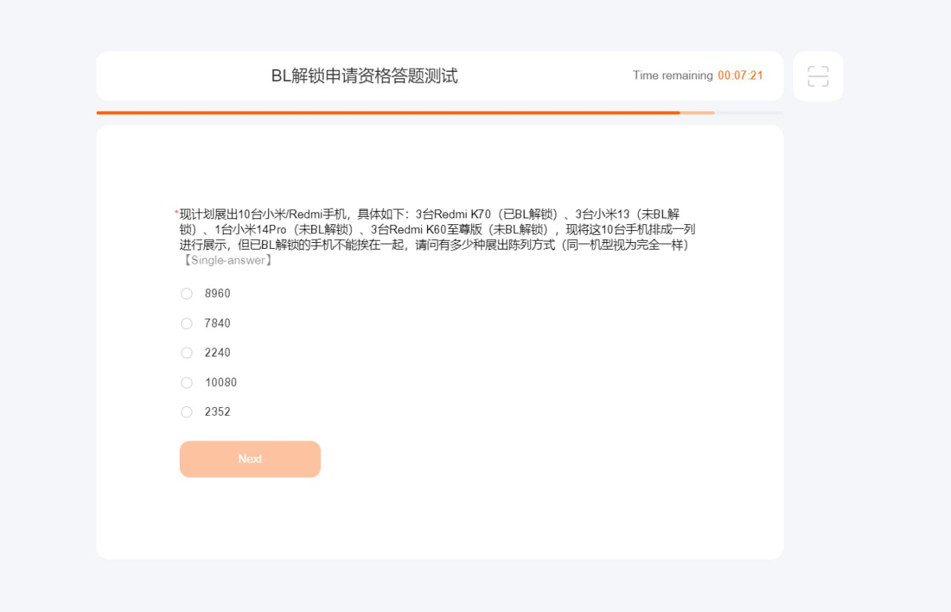Click the Time remaining label

click(x=672, y=76)
